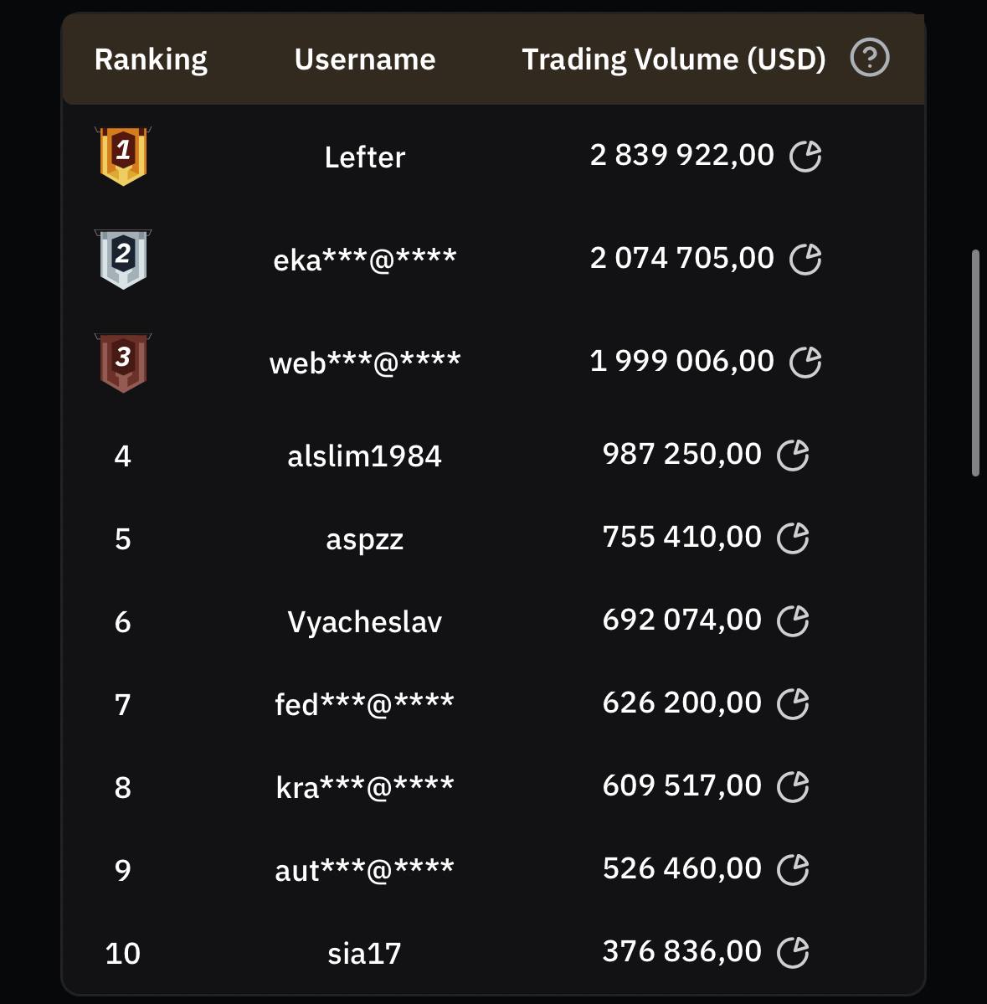Click the pie icon in the sia17 row
The image size is (987, 1004).
pos(793,952)
